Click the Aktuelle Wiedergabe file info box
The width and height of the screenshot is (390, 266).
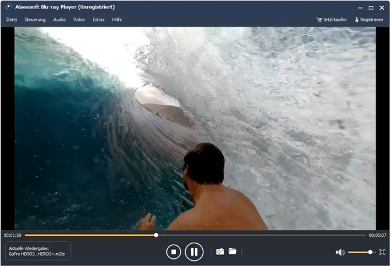(38, 251)
